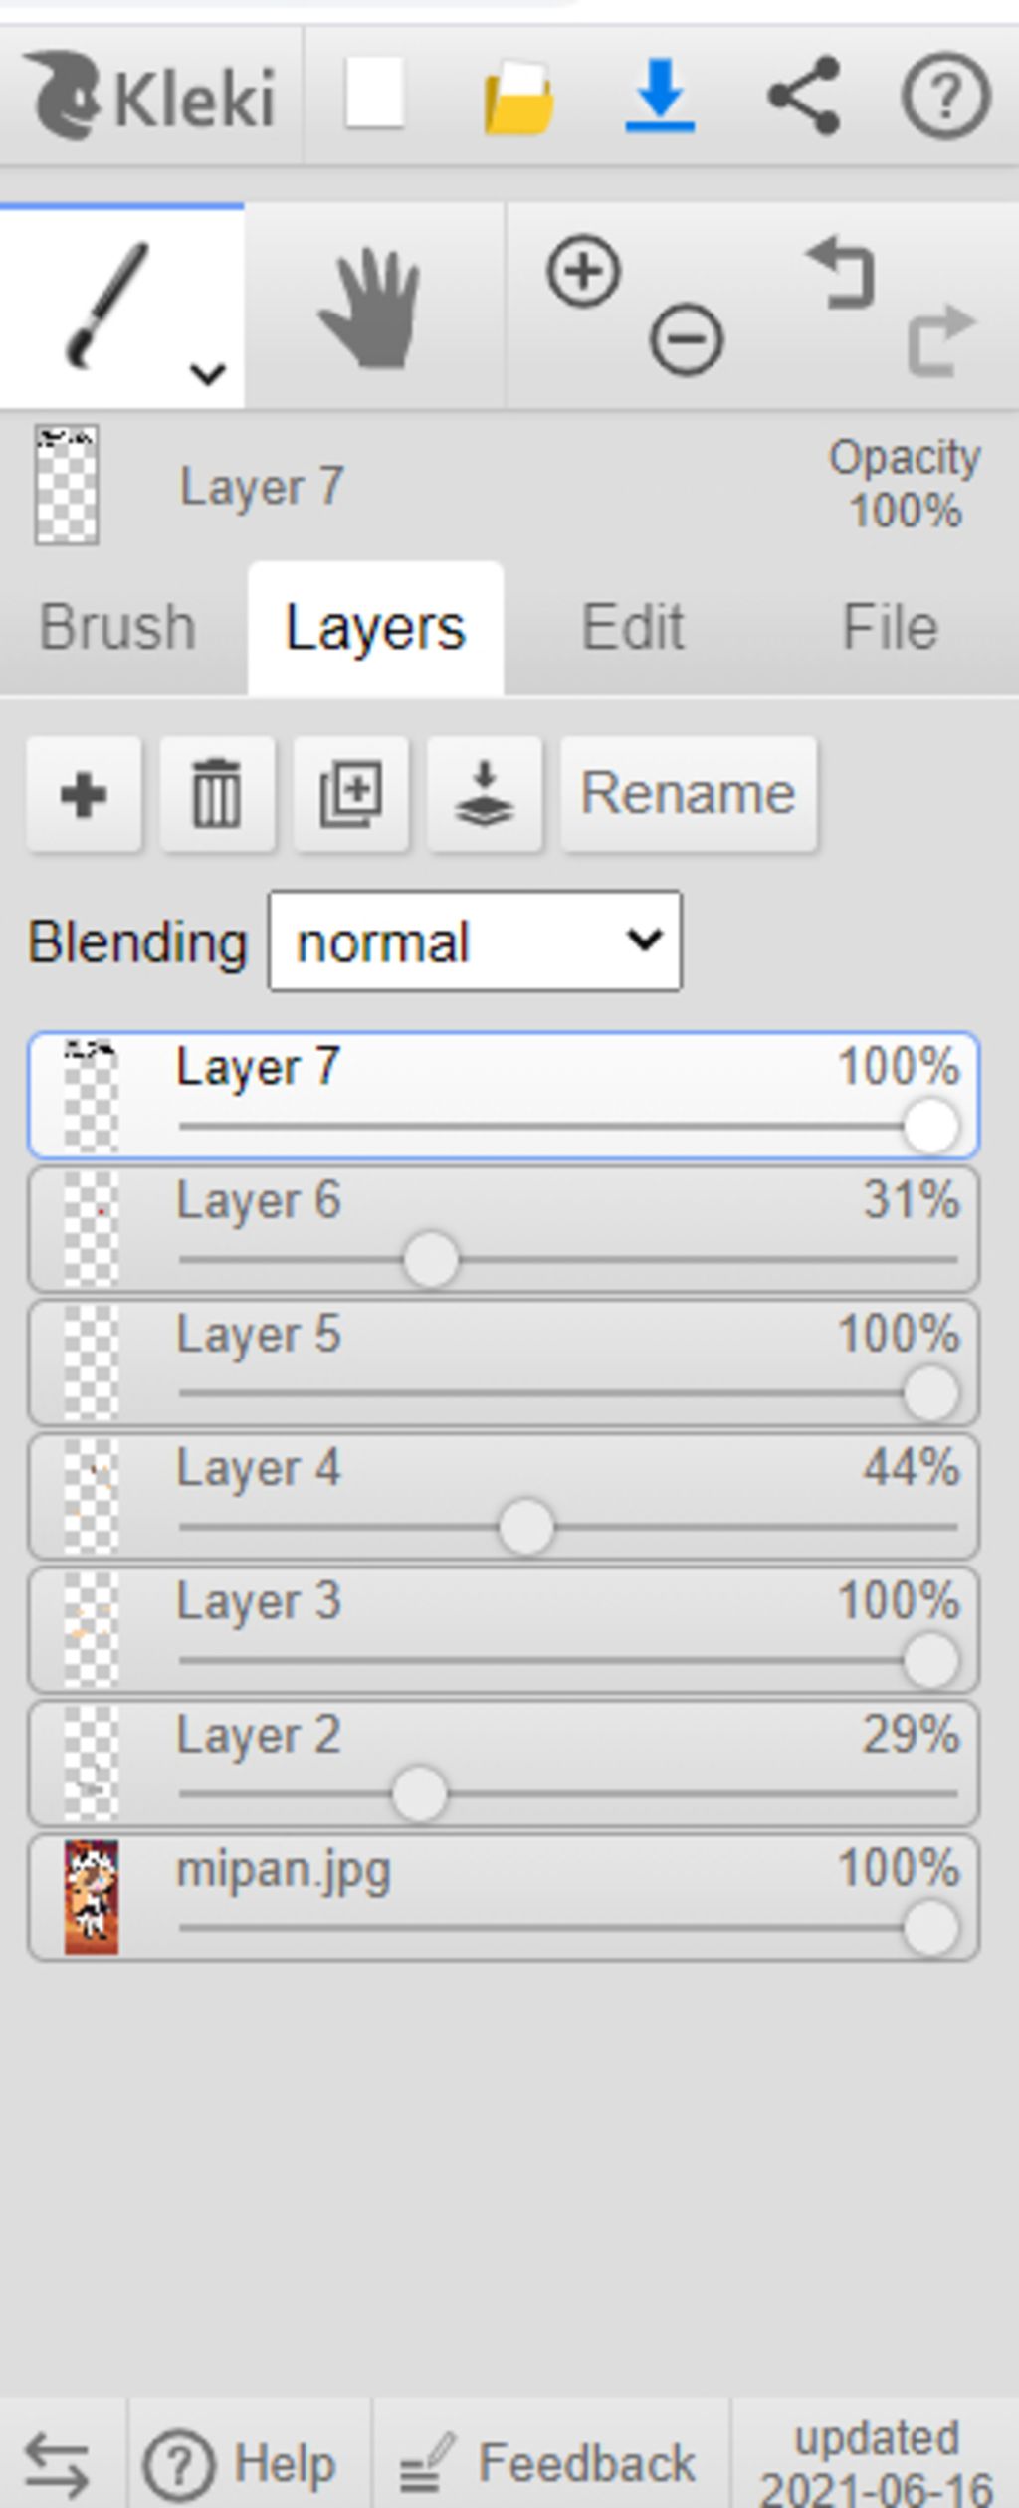The height and width of the screenshot is (2508, 1019).
Task: Expand brush tool chevron menu
Action: [x=208, y=374]
